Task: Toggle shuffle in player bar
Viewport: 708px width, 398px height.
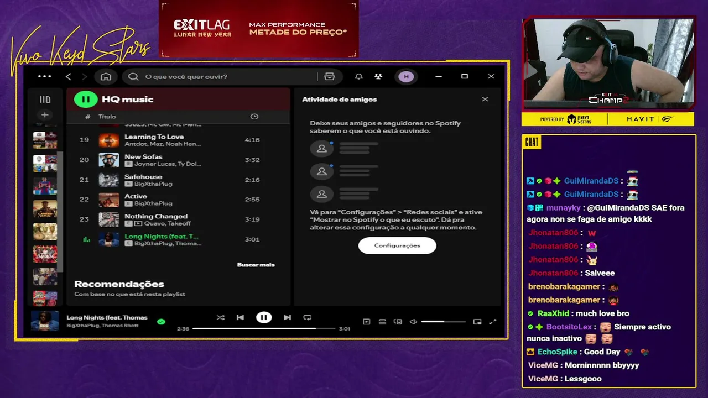Action: [x=220, y=317]
